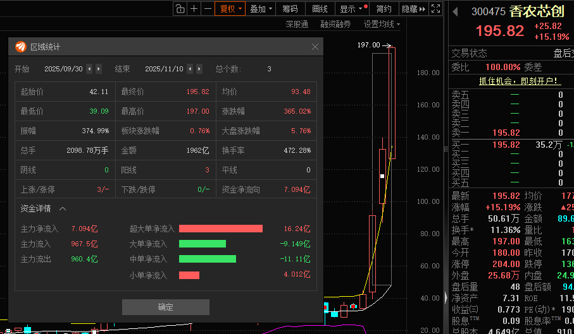The image size is (574, 334).
Task: Click the 委比 value 100.00%
Action: 502,67
